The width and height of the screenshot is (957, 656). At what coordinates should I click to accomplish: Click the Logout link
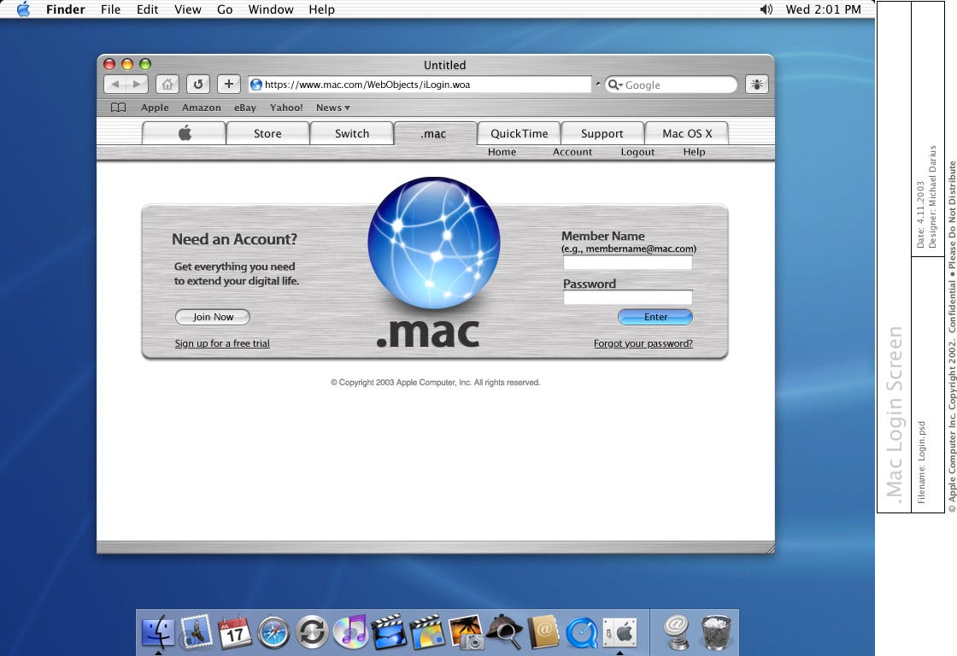tap(637, 152)
